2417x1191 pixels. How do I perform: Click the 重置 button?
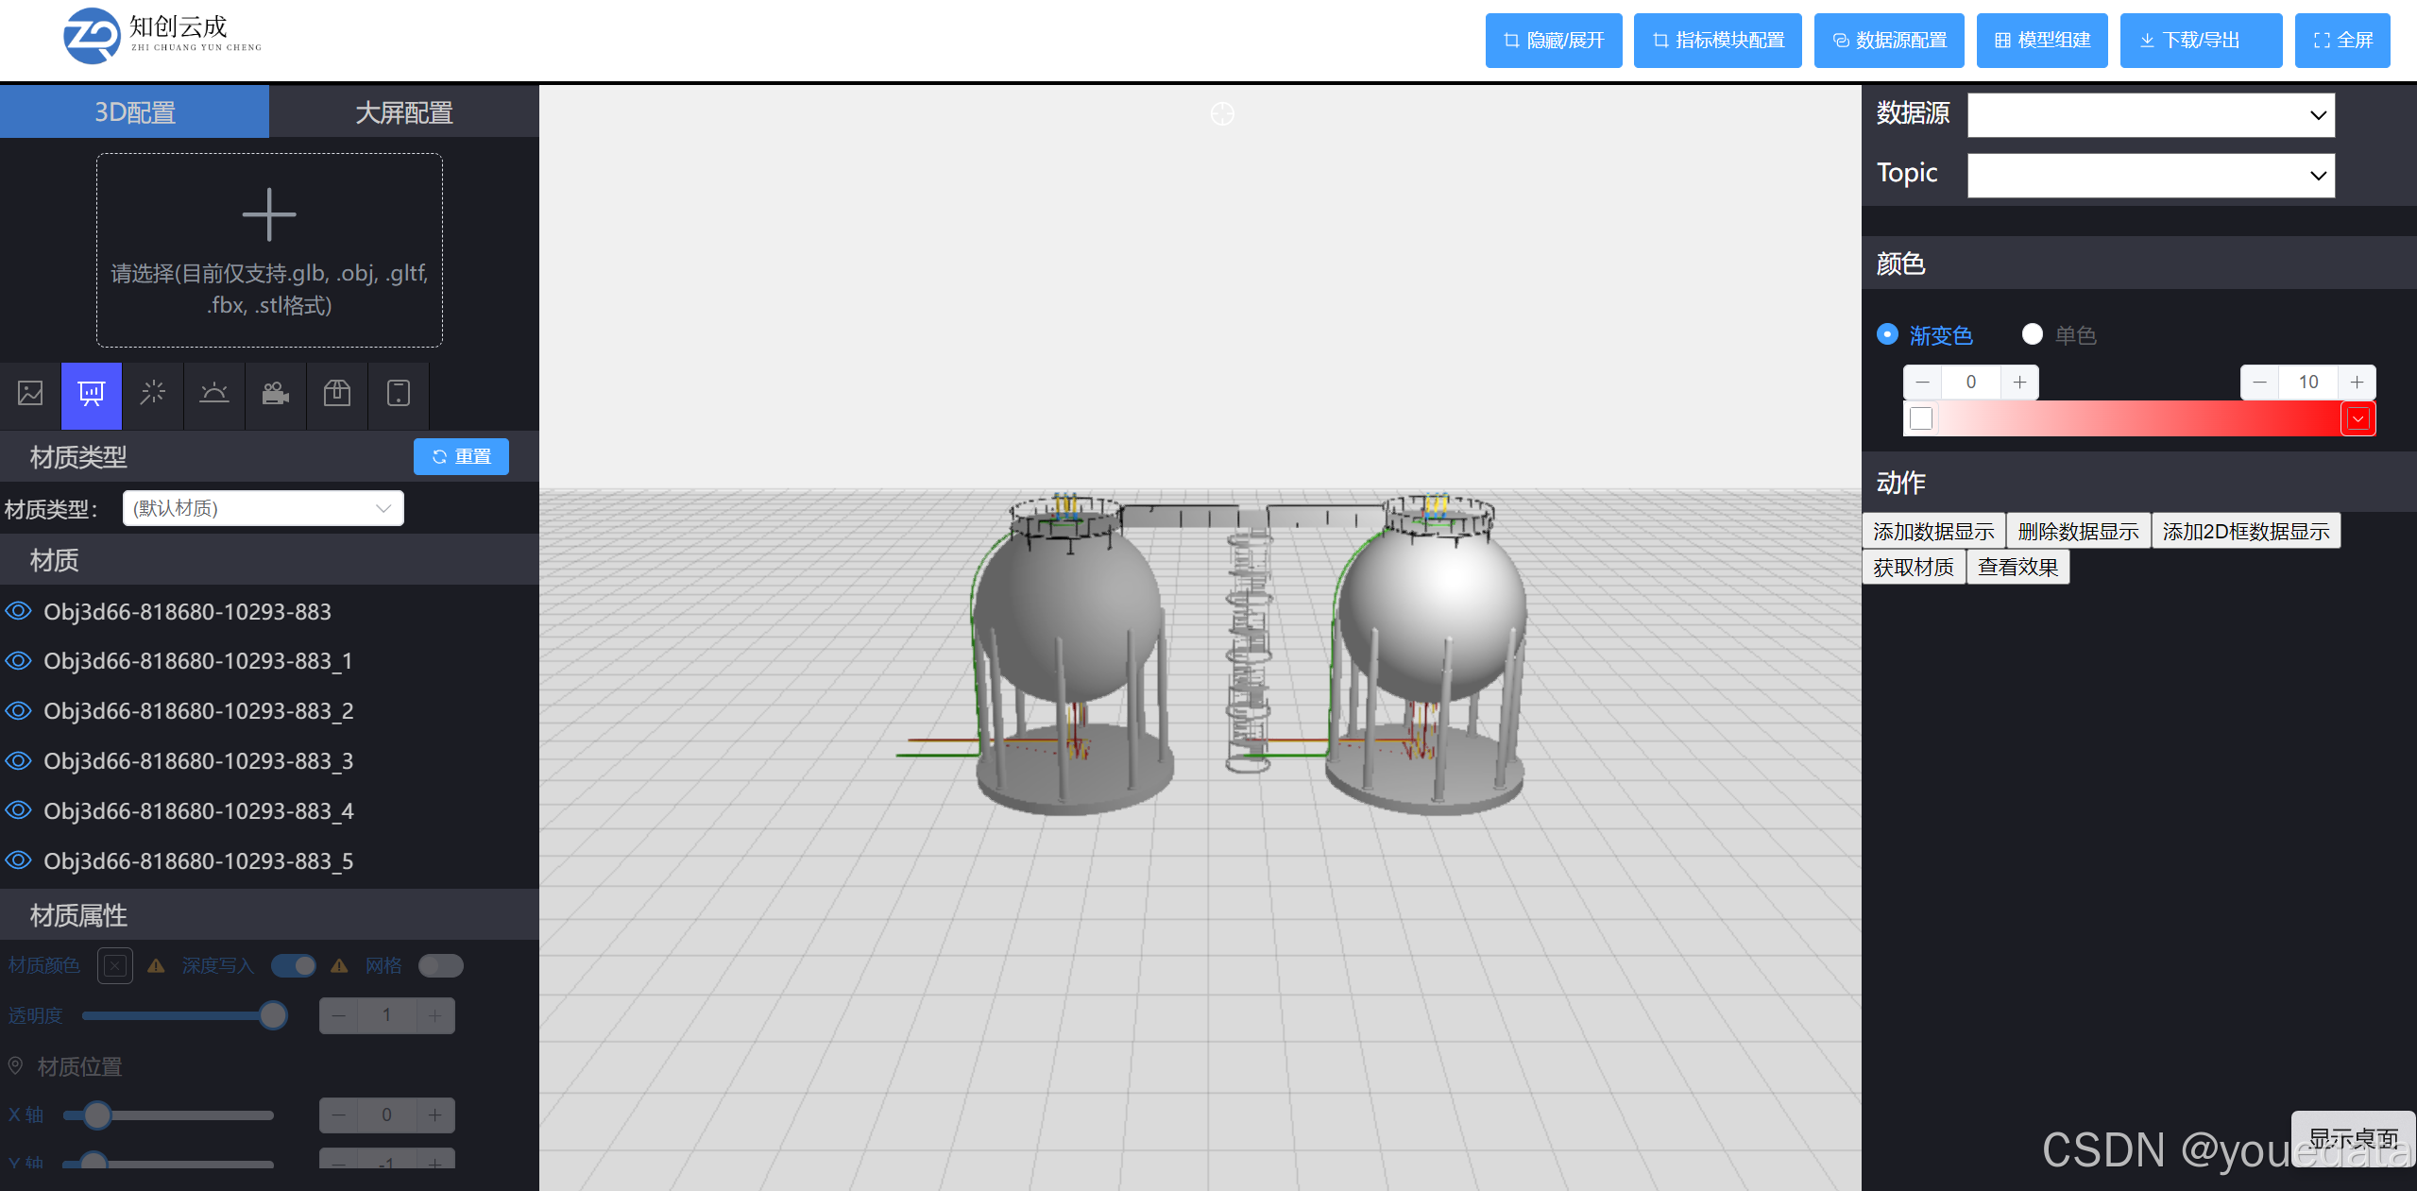click(x=460, y=456)
